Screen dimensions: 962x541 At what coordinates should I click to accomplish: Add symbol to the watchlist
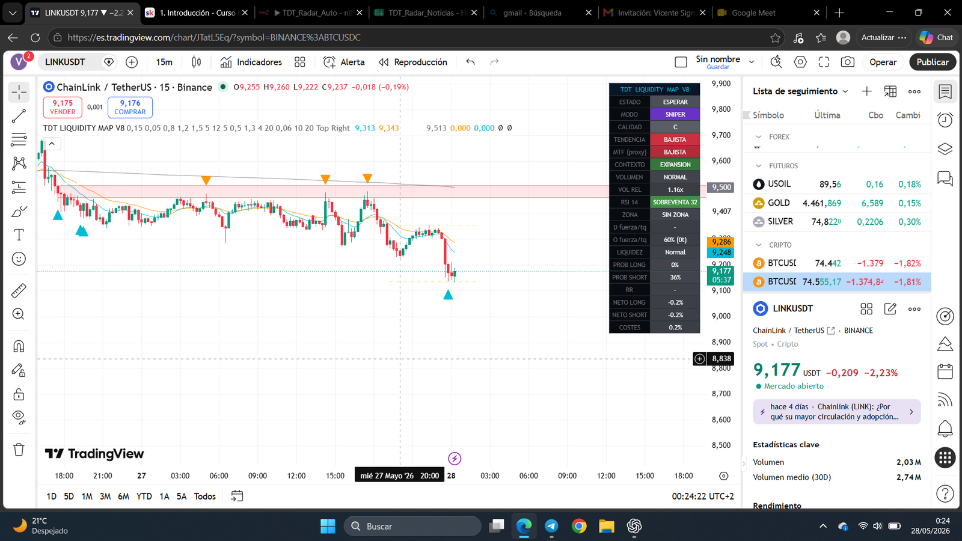[866, 91]
